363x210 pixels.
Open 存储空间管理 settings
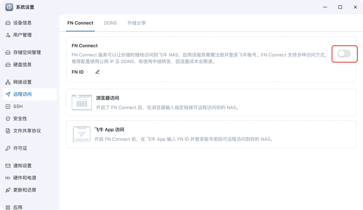point(27,52)
